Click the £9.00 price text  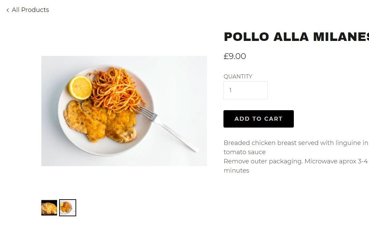(x=235, y=56)
